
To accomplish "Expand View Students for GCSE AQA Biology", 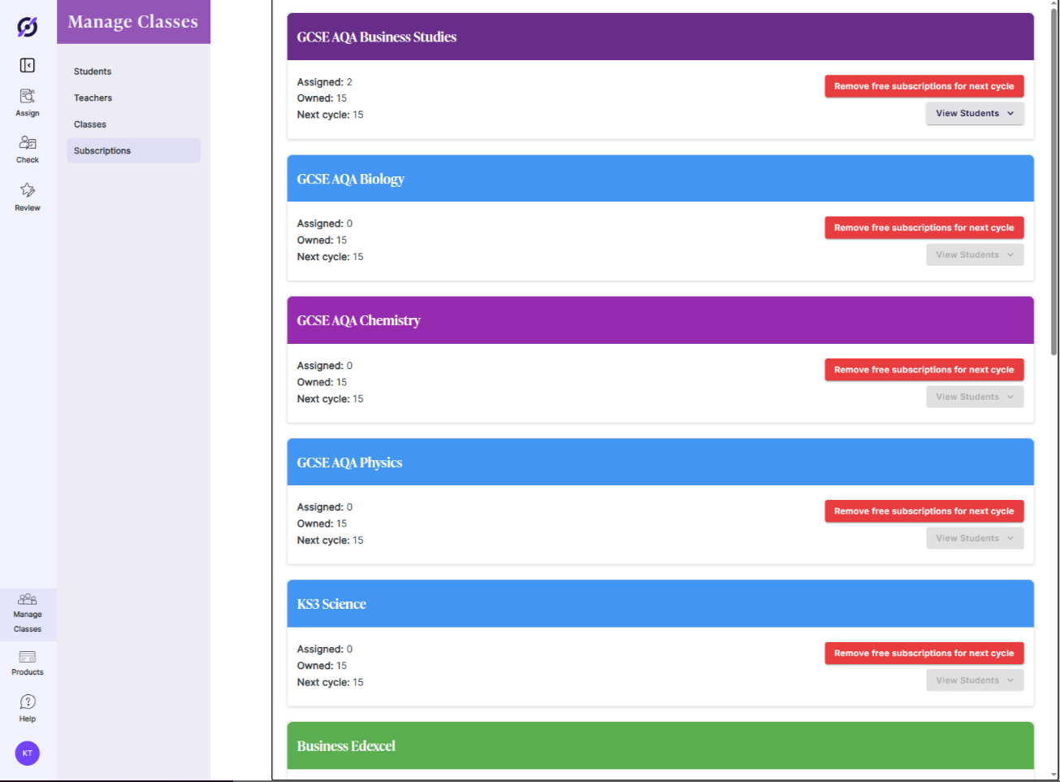I will [975, 254].
